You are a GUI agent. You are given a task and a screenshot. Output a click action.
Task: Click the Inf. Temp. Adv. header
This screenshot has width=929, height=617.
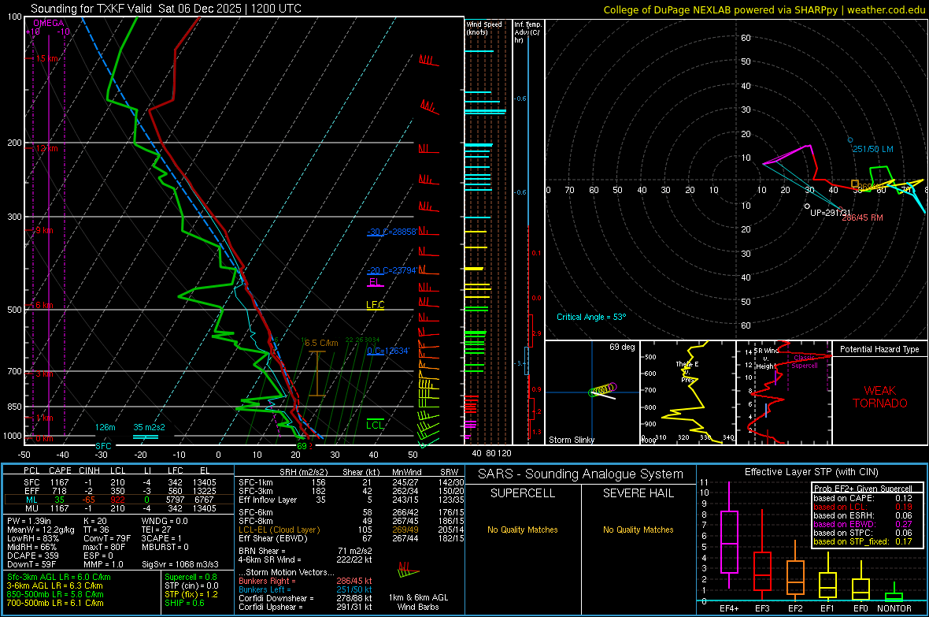coord(527,32)
